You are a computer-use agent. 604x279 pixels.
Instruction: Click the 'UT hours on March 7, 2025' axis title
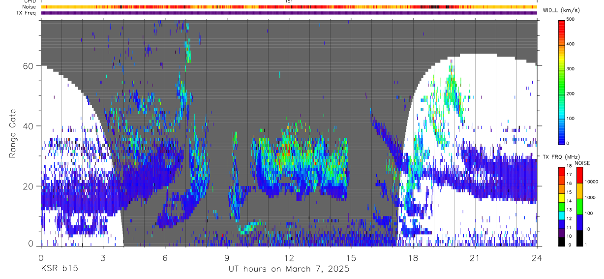click(x=289, y=269)
